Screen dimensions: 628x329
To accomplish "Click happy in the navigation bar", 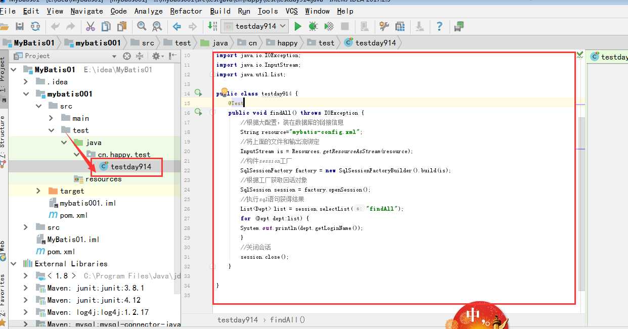I will click(x=282, y=43).
